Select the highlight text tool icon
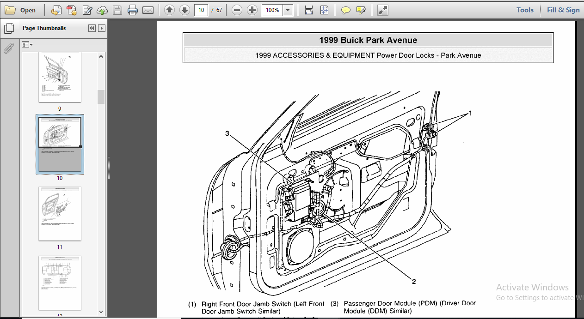The height and width of the screenshot is (319, 584). click(x=361, y=10)
